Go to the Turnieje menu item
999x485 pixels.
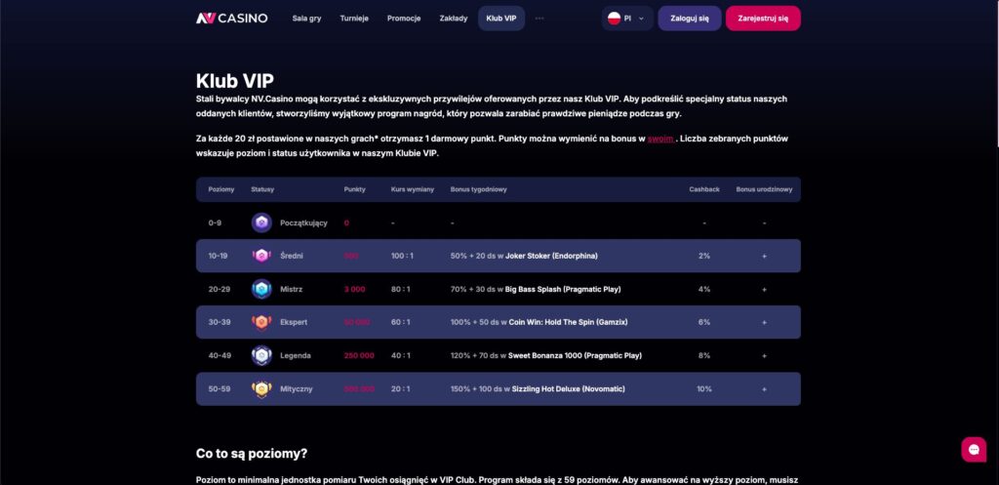[x=354, y=19]
